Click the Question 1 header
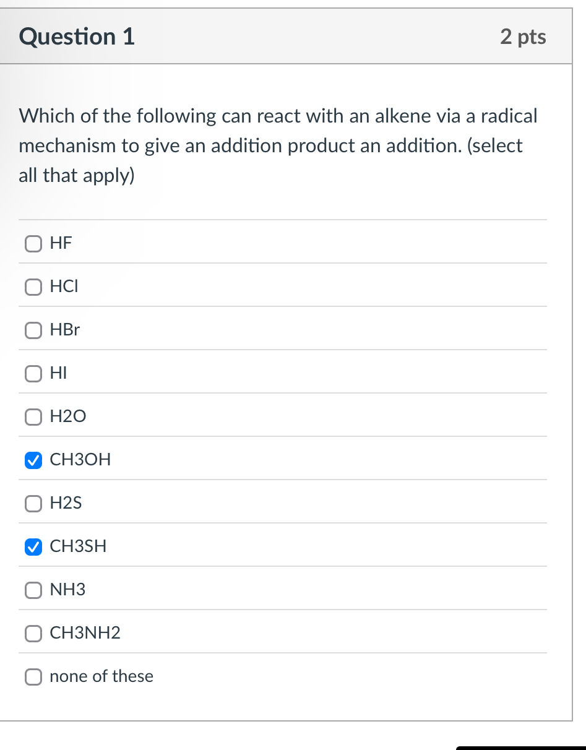586x750 pixels. (75, 36)
